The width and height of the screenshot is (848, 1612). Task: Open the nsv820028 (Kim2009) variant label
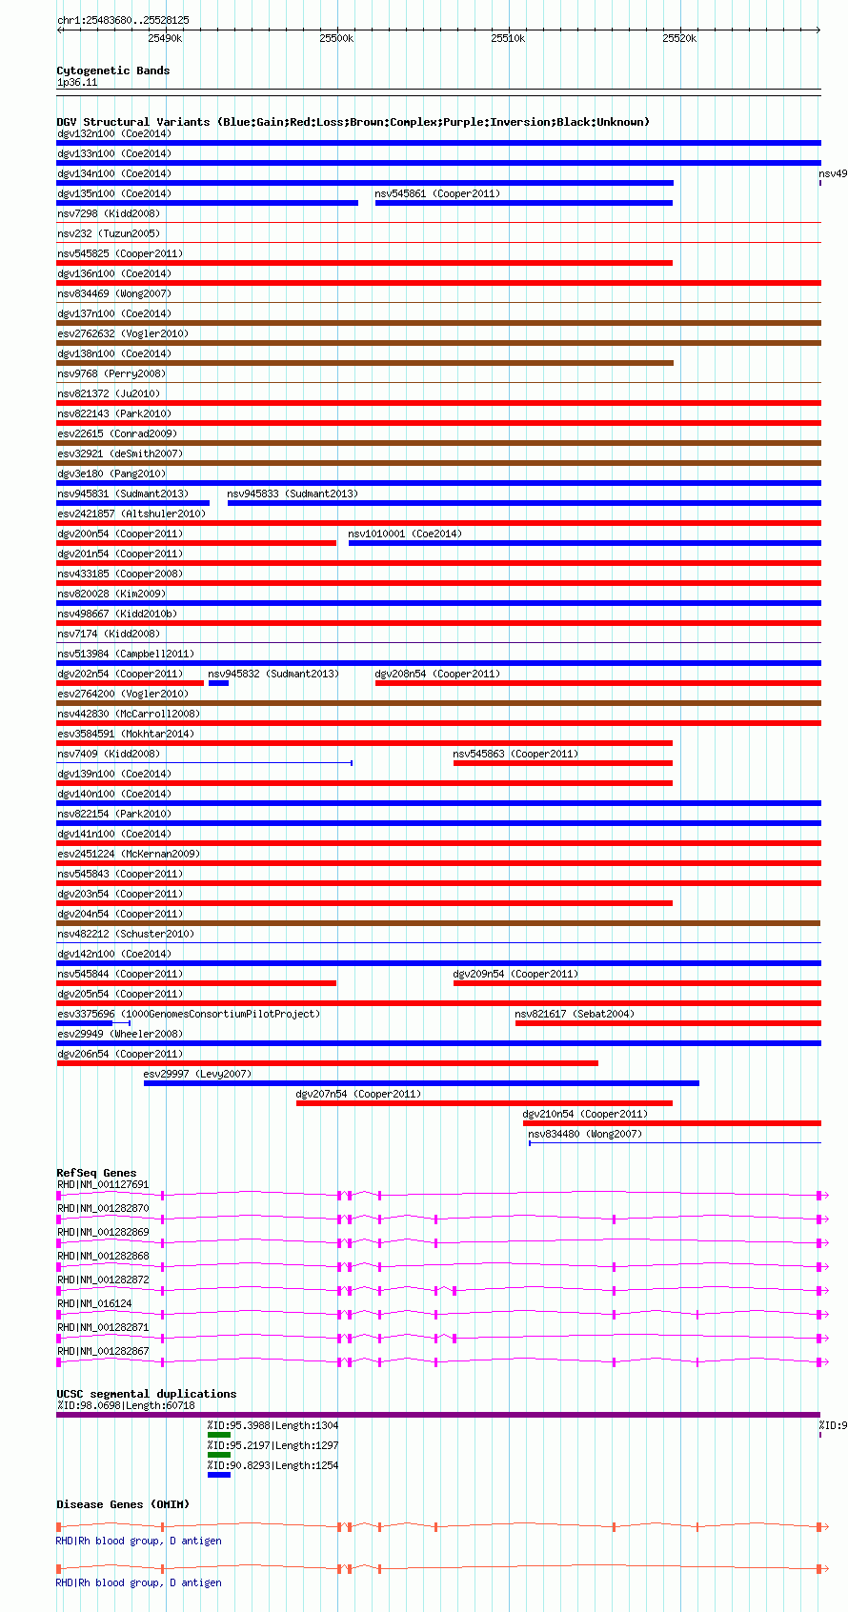pyautogui.click(x=111, y=594)
